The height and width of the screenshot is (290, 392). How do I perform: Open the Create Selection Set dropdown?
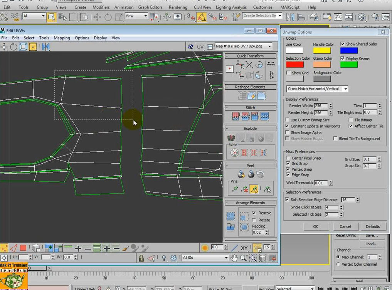click(262, 16)
